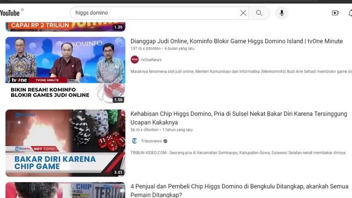Open the Bengkulu chip seller video thumbnail
This screenshot has width=352, height=198.
click(65, 190)
